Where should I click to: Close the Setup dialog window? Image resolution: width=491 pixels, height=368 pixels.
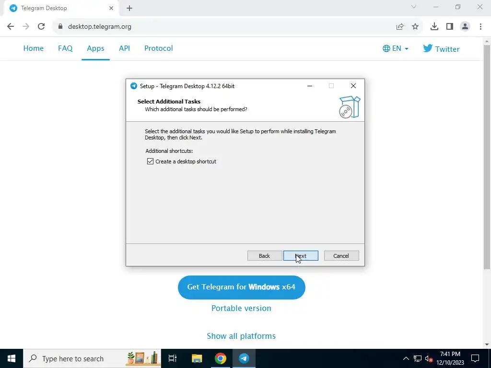point(353,86)
